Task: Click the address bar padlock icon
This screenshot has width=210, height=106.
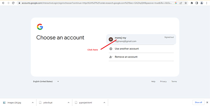Action: 19,3
